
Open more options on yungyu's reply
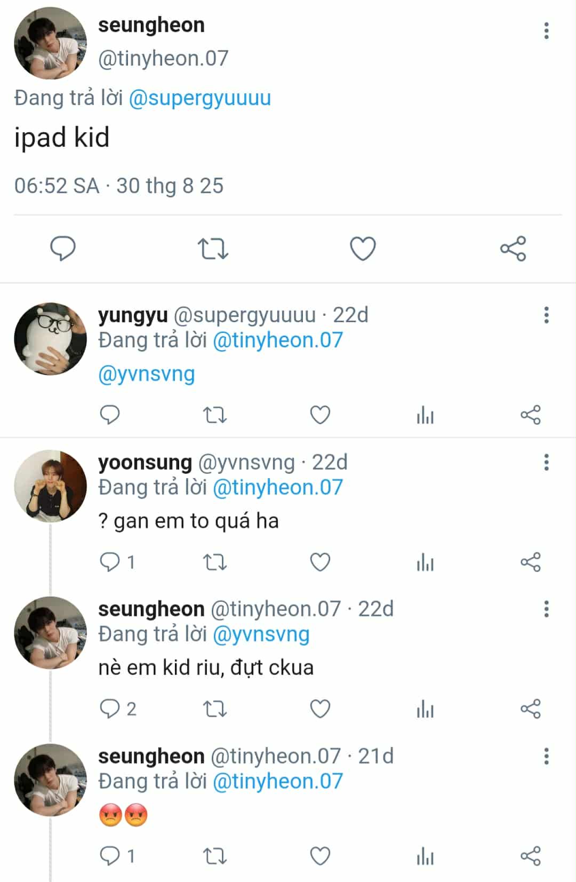(546, 315)
